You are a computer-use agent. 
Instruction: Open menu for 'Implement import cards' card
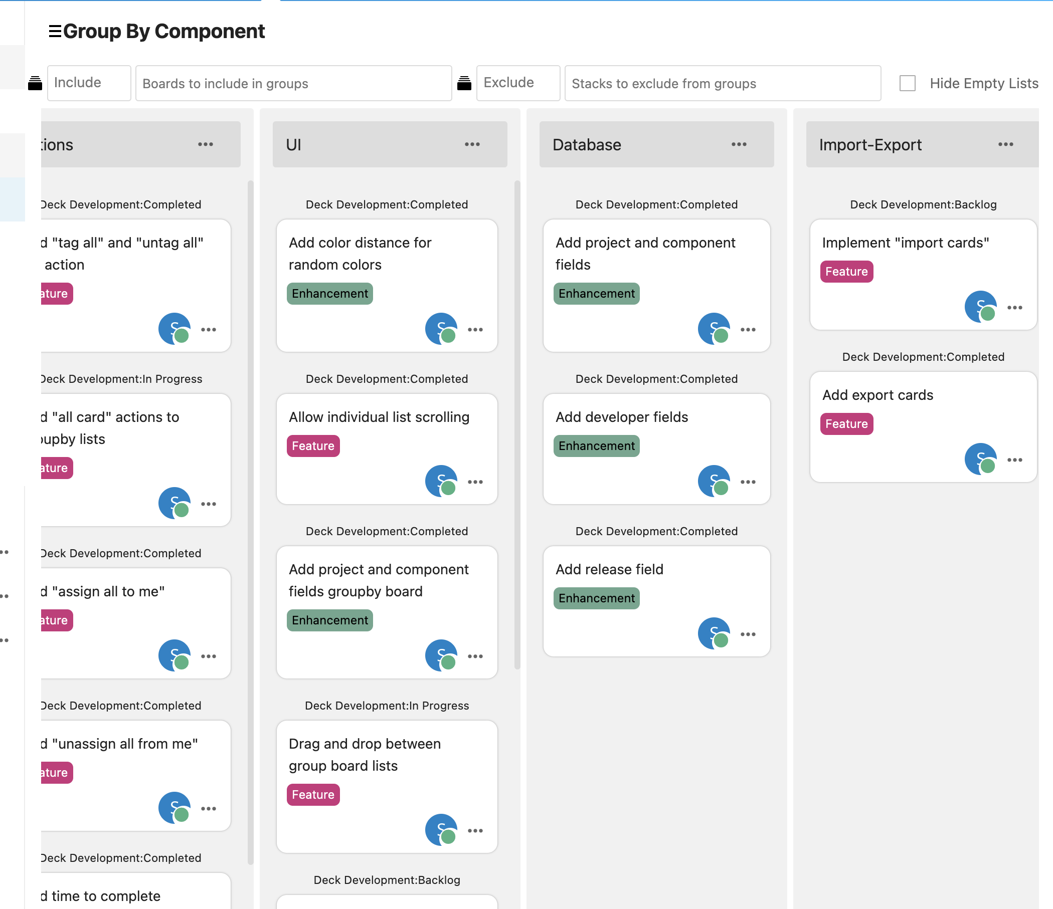click(x=1014, y=307)
